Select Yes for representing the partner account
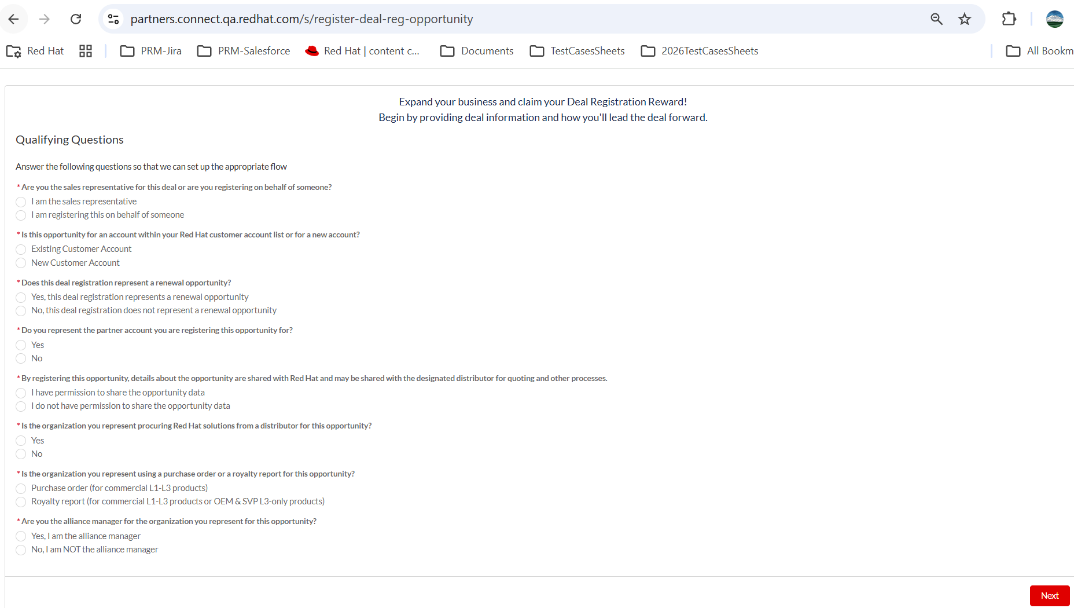The width and height of the screenshot is (1074, 608). [21, 345]
